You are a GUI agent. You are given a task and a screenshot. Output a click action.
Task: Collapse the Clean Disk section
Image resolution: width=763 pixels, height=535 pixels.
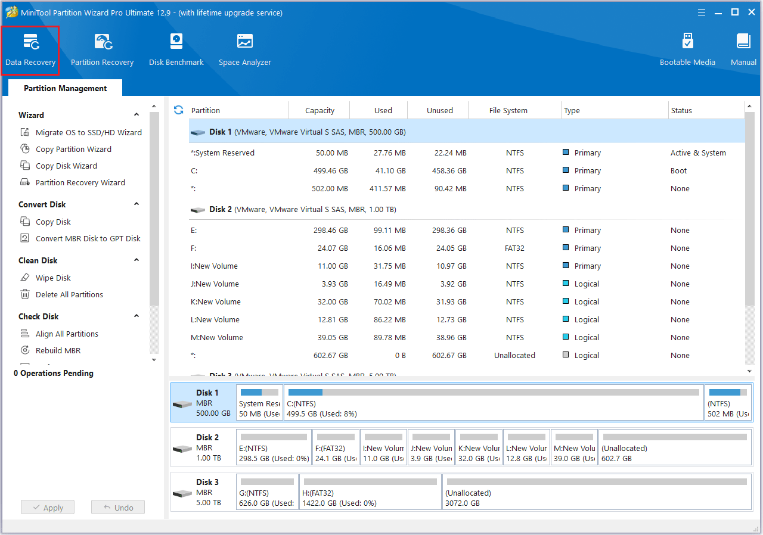click(137, 260)
